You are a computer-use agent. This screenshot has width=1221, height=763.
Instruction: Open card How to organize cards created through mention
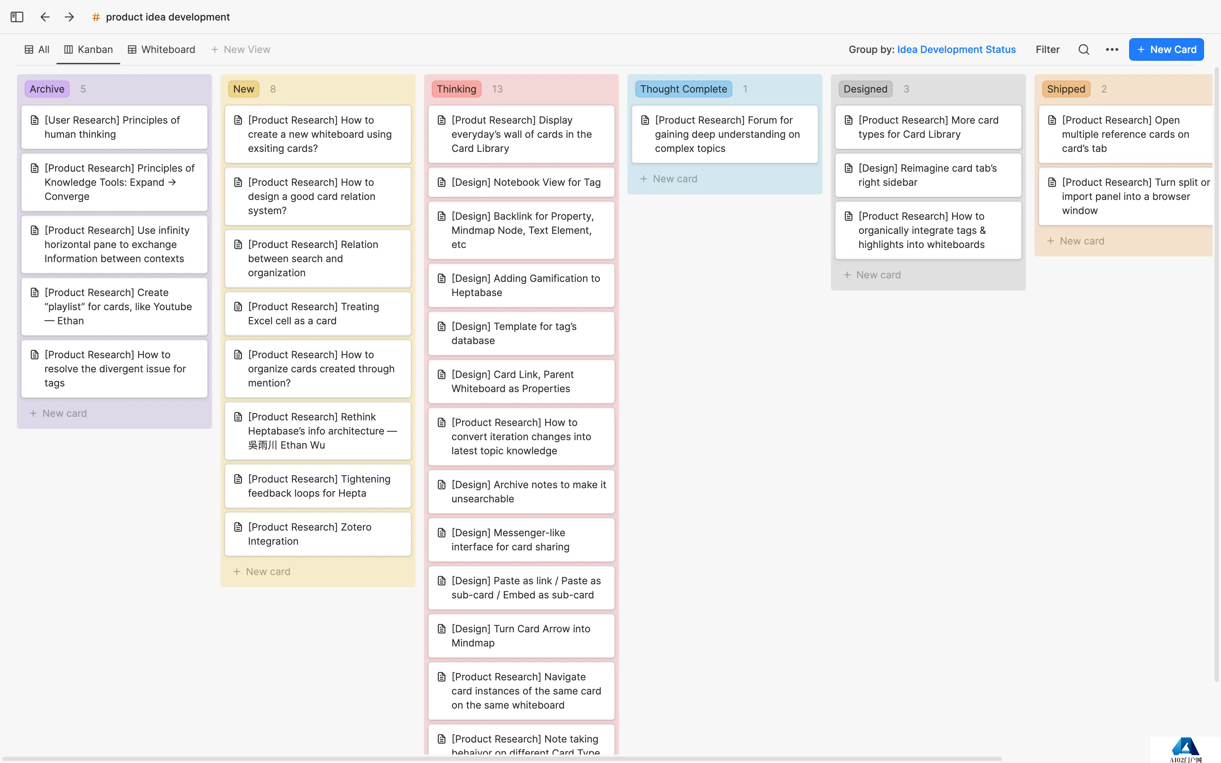coord(318,369)
